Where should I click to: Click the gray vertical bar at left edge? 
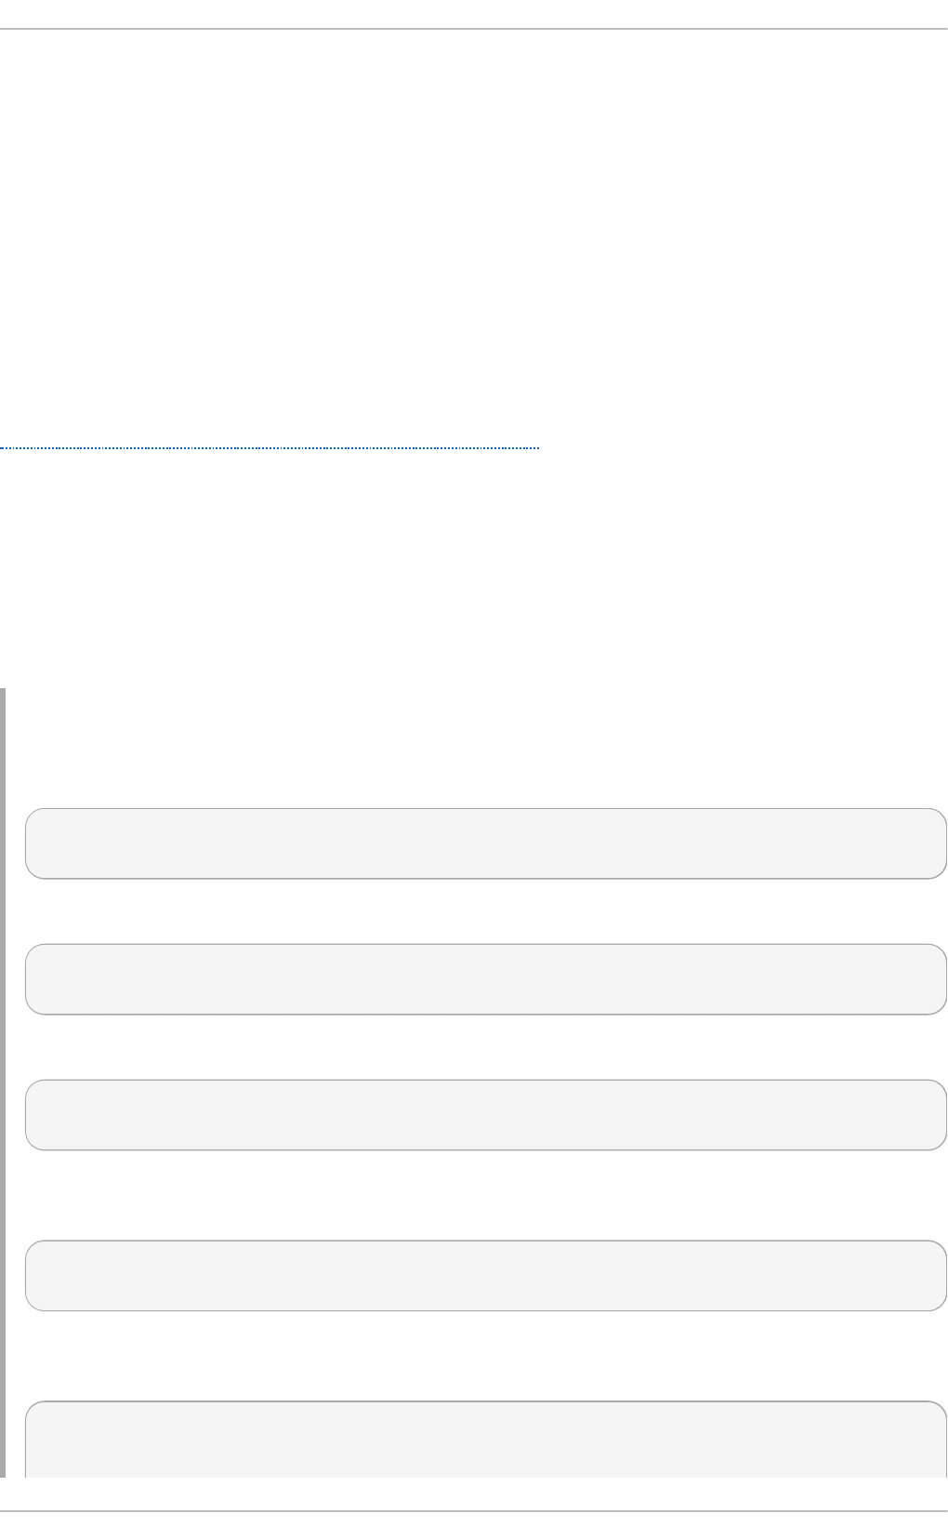tap(3, 1079)
